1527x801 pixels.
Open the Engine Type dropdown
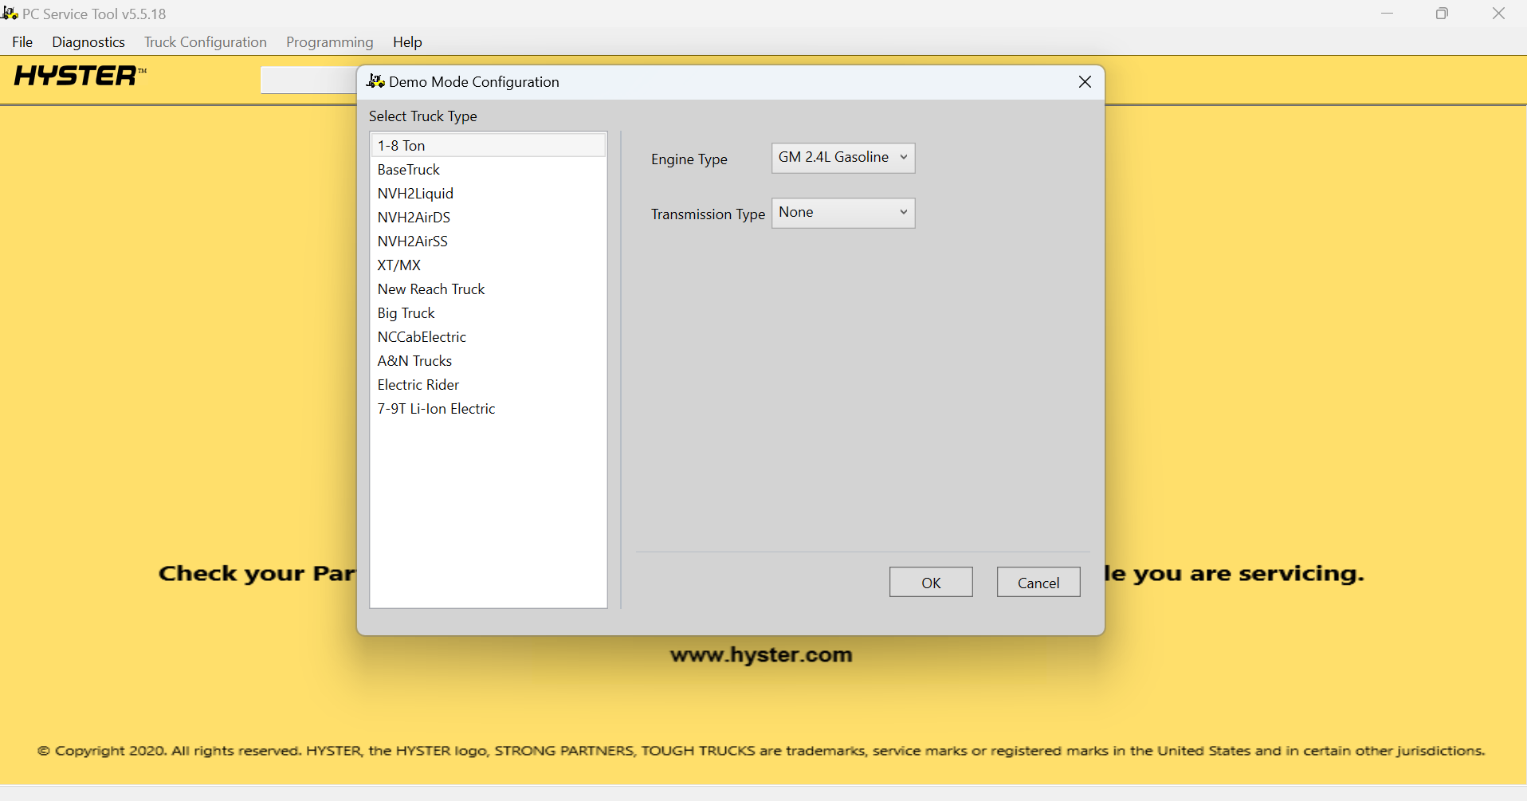(x=843, y=158)
